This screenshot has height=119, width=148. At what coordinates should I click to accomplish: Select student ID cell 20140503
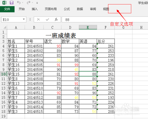click(x=34, y=55)
